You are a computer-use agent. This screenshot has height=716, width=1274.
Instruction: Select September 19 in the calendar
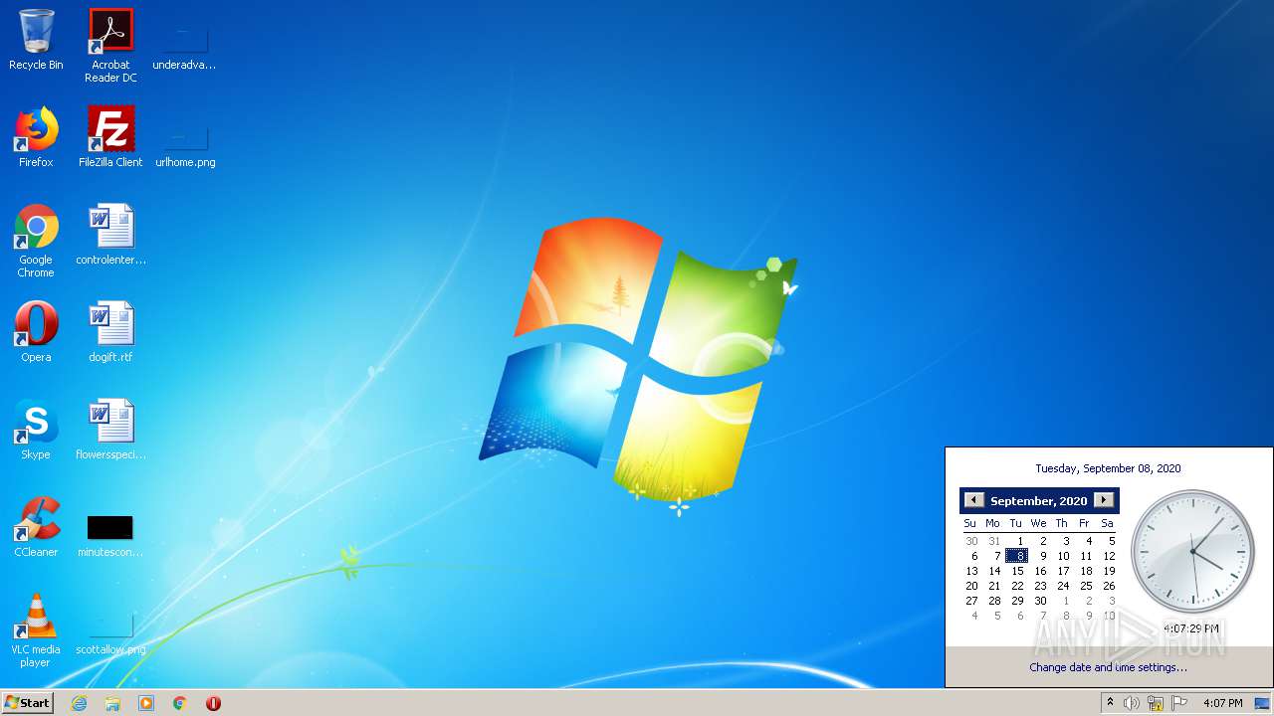[x=1109, y=571]
